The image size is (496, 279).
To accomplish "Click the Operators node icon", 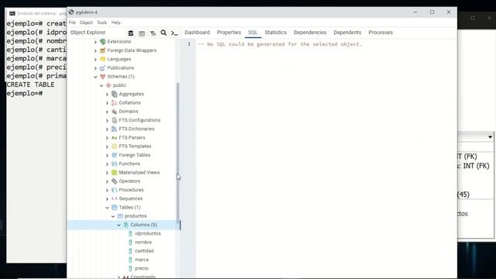I will (x=114, y=181).
